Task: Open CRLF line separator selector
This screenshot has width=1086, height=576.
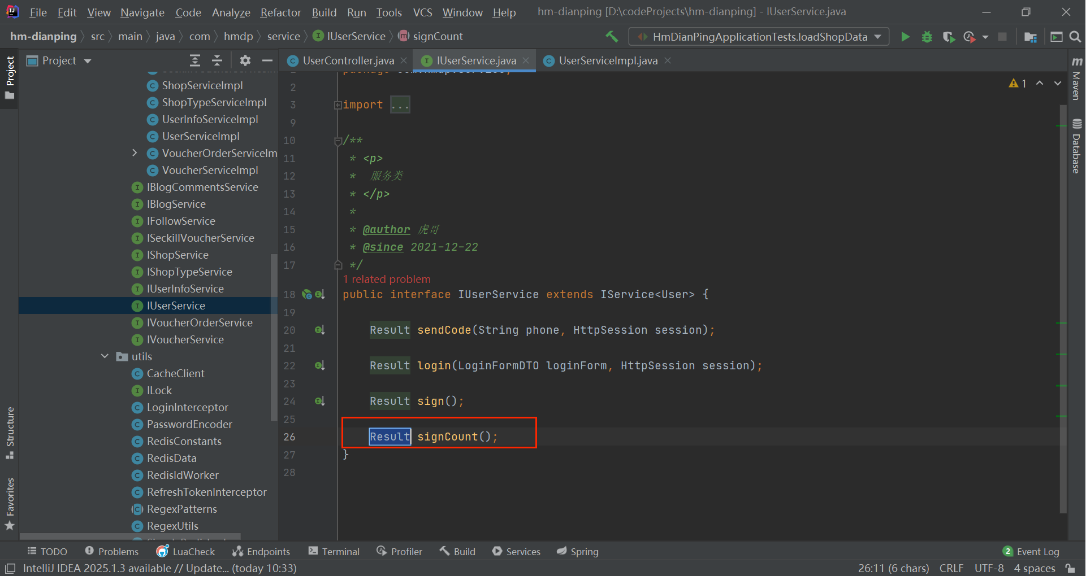Action: [951, 568]
